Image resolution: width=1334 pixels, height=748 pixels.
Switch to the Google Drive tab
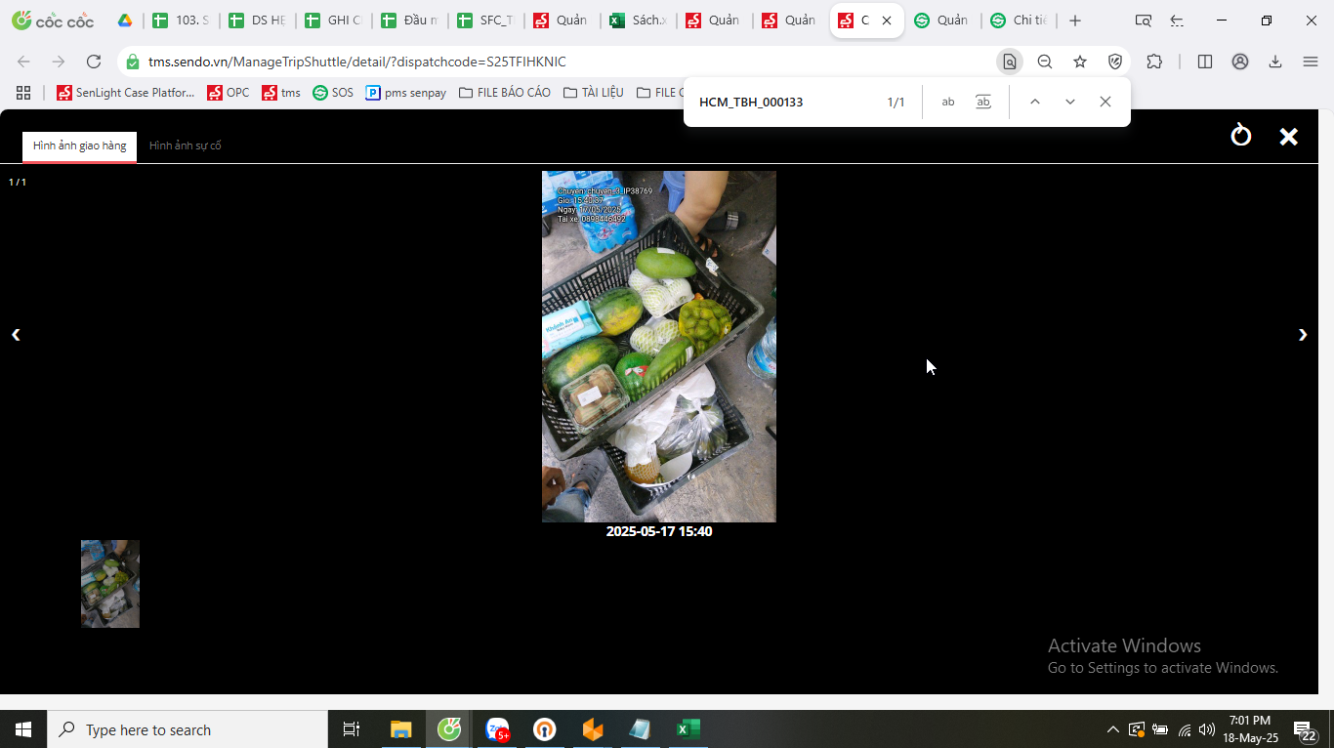pos(124,21)
